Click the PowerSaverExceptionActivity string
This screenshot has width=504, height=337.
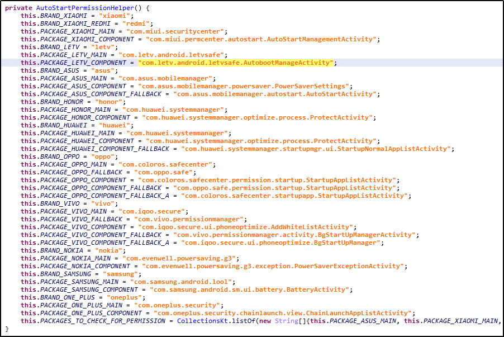coord(274,266)
